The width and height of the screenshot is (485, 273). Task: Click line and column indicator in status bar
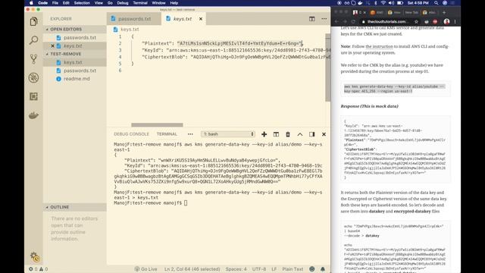(192, 269)
